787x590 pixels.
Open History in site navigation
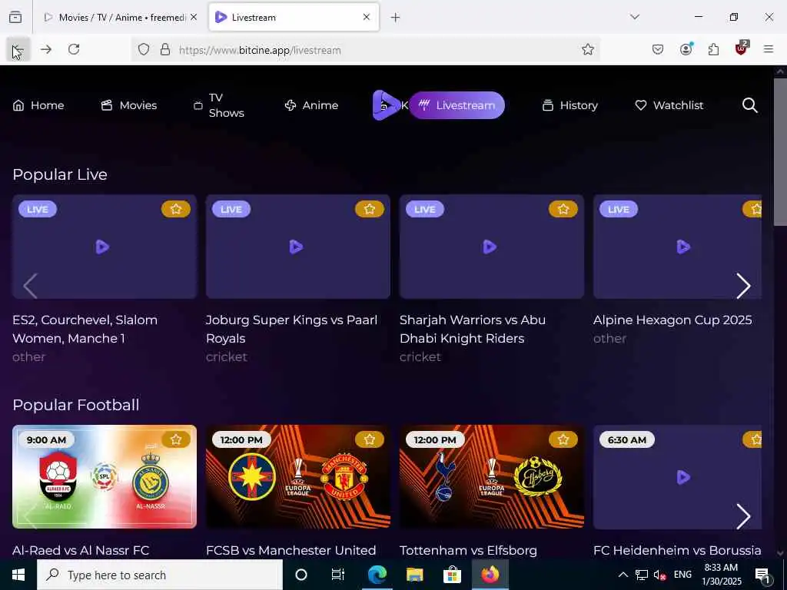point(570,105)
